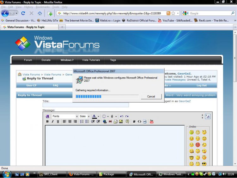The width and height of the screenshot is (237, 178).
Task: Open the address bar URL history dropdown
Action: pos(178,13)
